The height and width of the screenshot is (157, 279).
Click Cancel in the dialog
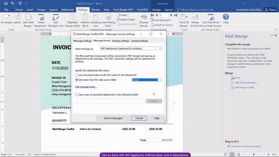[x=139, y=118]
